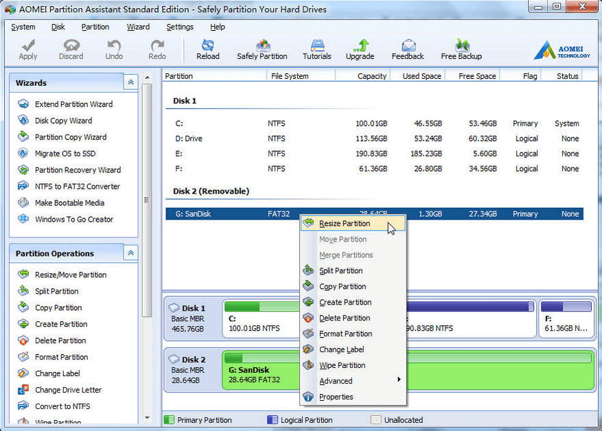Expand the Advanced submenu arrow

pos(399,380)
